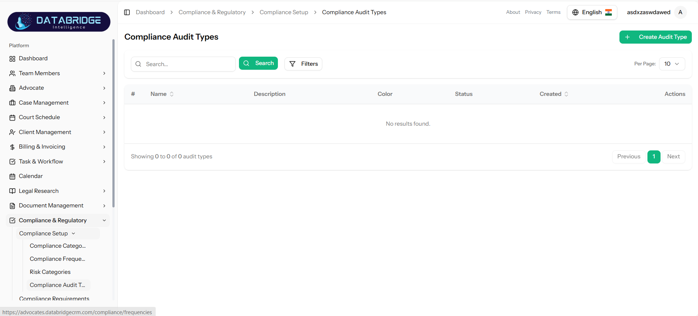Click the user avatar 'A'
The height and width of the screenshot is (316, 698).
(680, 12)
